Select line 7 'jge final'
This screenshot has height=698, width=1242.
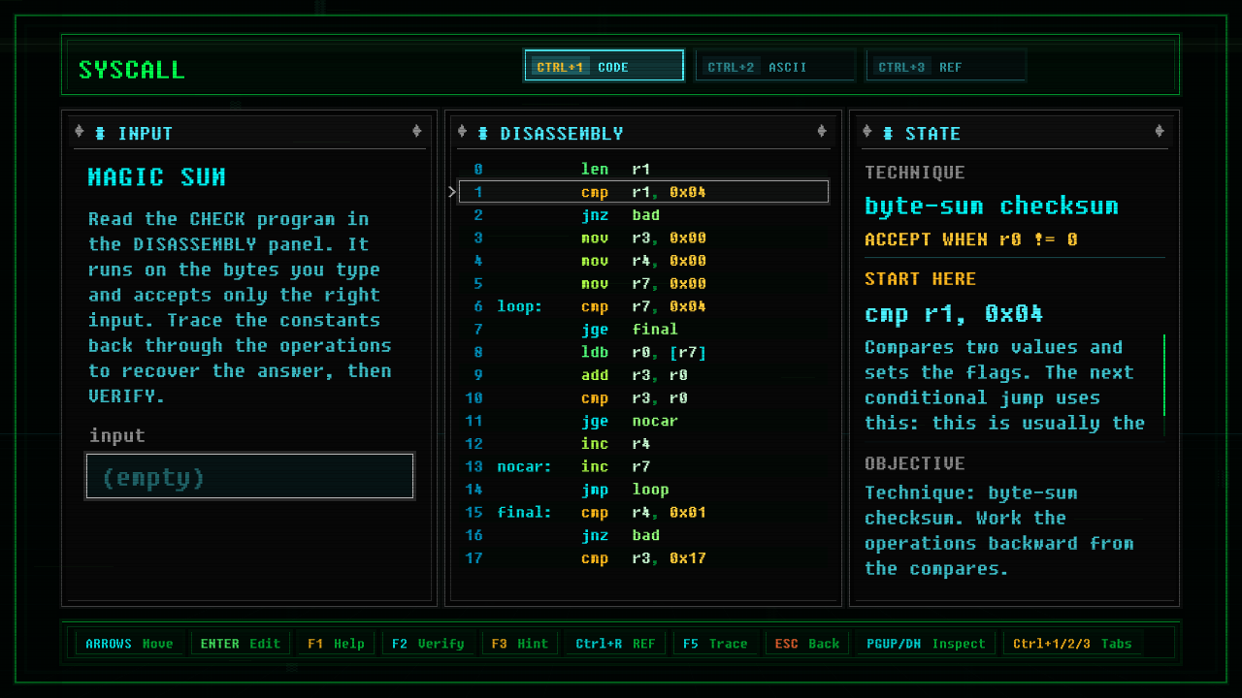point(643,330)
